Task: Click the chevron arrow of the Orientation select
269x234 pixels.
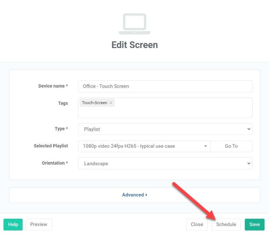Action: click(249, 163)
